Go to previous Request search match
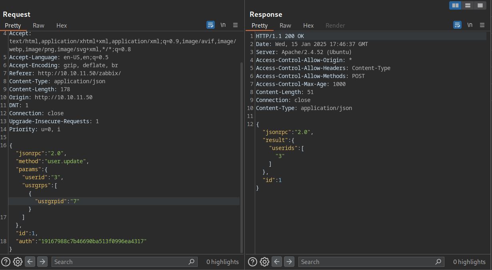492x270 pixels. pos(30,262)
